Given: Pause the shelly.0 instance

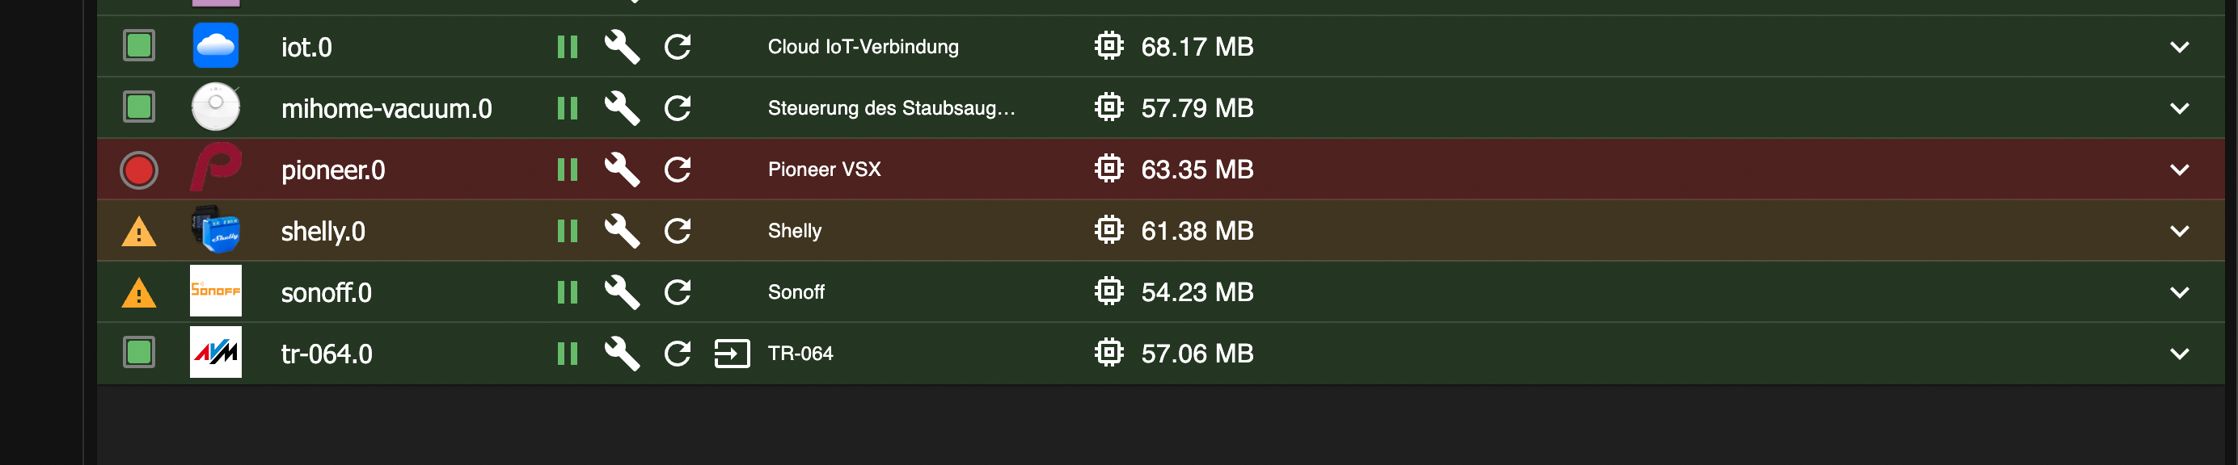Looking at the screenshot, I should point(567,231).
